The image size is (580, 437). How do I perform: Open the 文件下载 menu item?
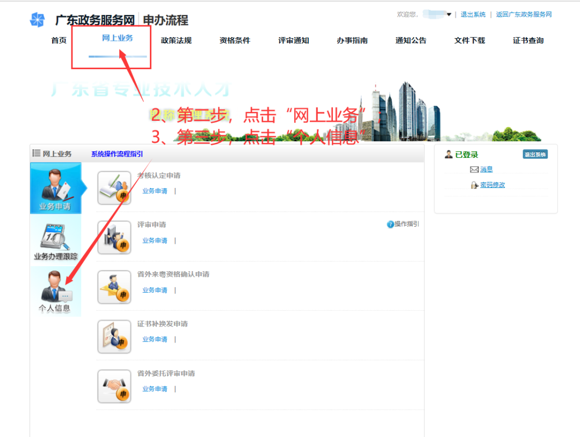click(x=469, y=40)
